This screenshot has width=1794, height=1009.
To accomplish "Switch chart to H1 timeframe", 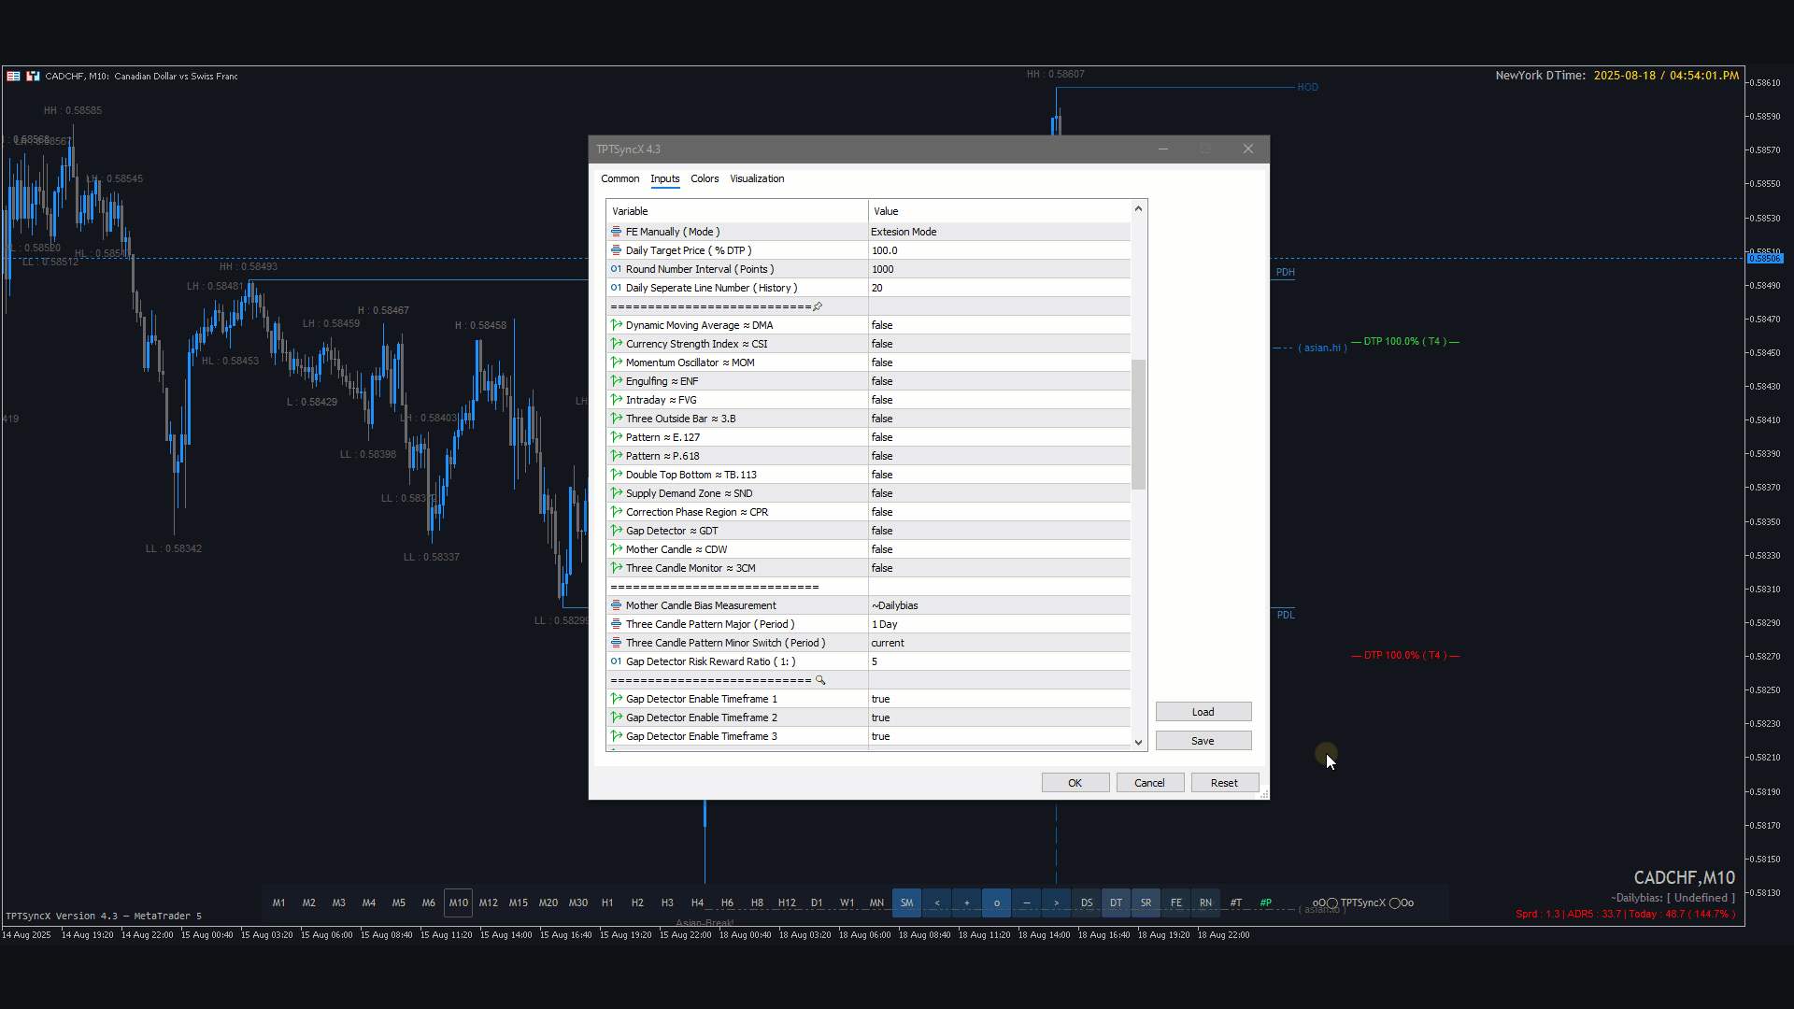I will point(607,902).
